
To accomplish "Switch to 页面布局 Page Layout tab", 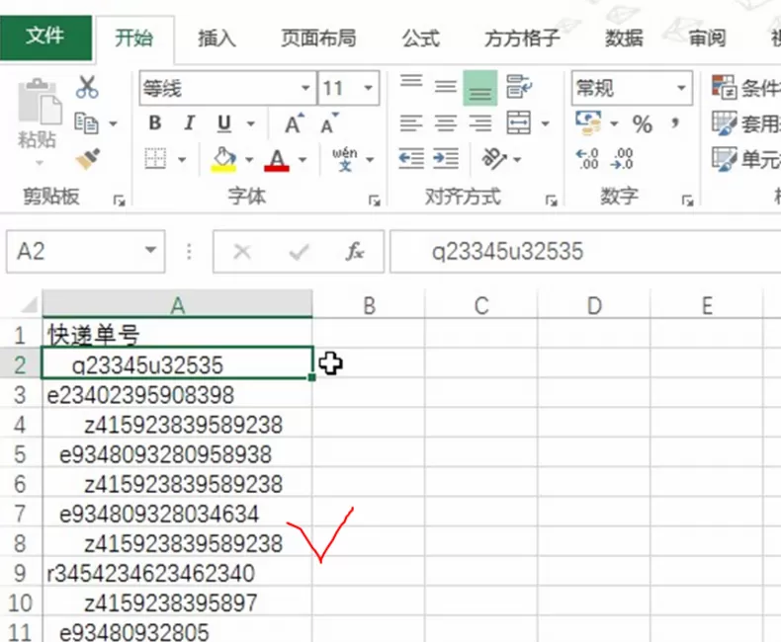I will pos(318,38).
